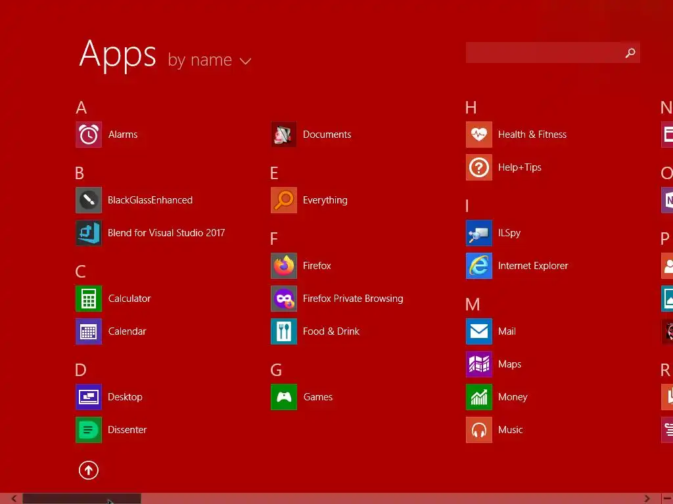
Task: Select the letter C group header
Action: [80, 271]
